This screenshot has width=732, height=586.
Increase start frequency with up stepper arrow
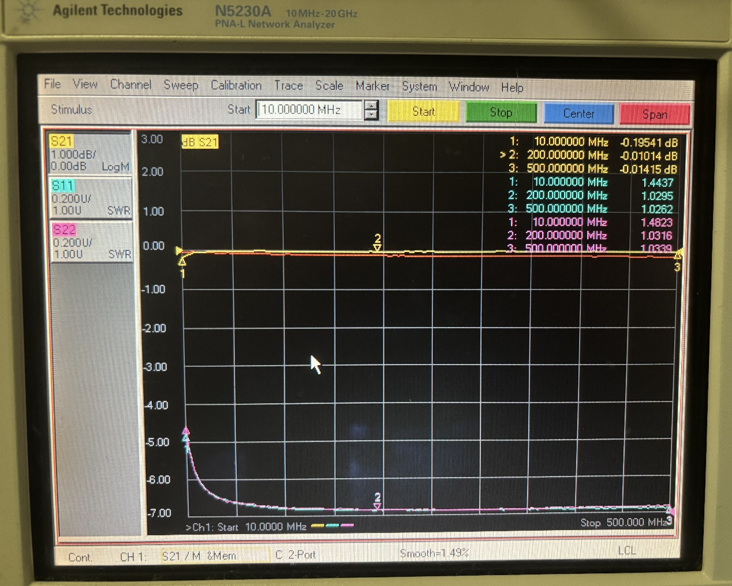click(x=371, y=105)
